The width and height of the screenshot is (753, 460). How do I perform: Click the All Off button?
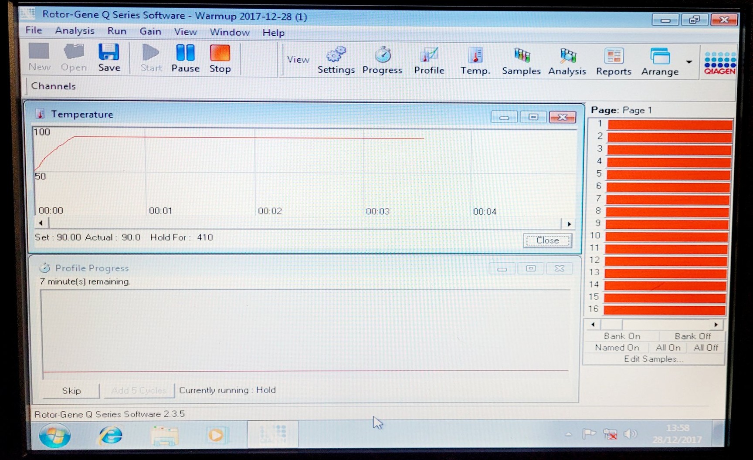(x=706, y=348)
